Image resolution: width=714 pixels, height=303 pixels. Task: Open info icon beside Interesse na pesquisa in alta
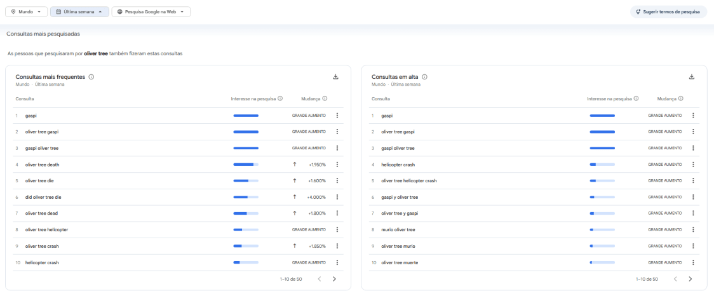coord(636,98)
